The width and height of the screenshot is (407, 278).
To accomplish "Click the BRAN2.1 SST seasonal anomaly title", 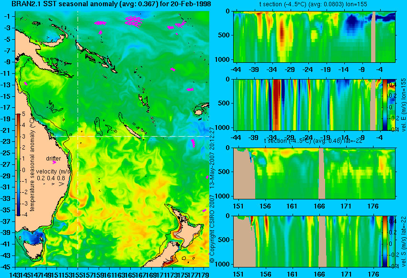I will [x=112, y=4].
